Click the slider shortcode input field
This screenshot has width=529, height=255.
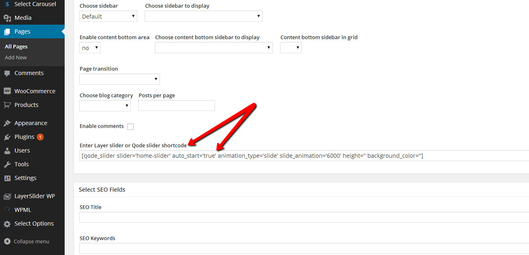point(303,156)
